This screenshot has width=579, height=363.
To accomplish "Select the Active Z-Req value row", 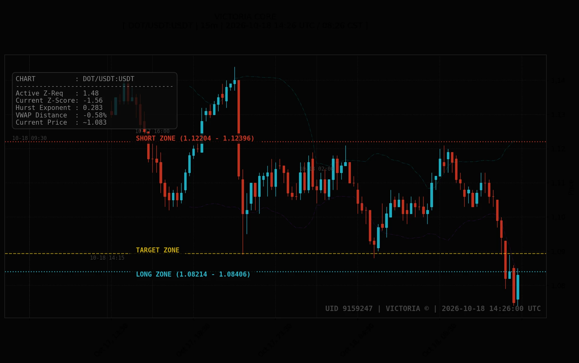I will pyautogui.click(x=57, y=93).
